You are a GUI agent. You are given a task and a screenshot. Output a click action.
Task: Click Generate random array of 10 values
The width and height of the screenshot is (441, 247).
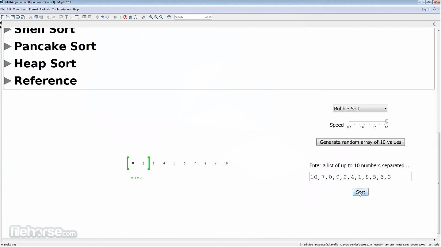tap(360, 142)
